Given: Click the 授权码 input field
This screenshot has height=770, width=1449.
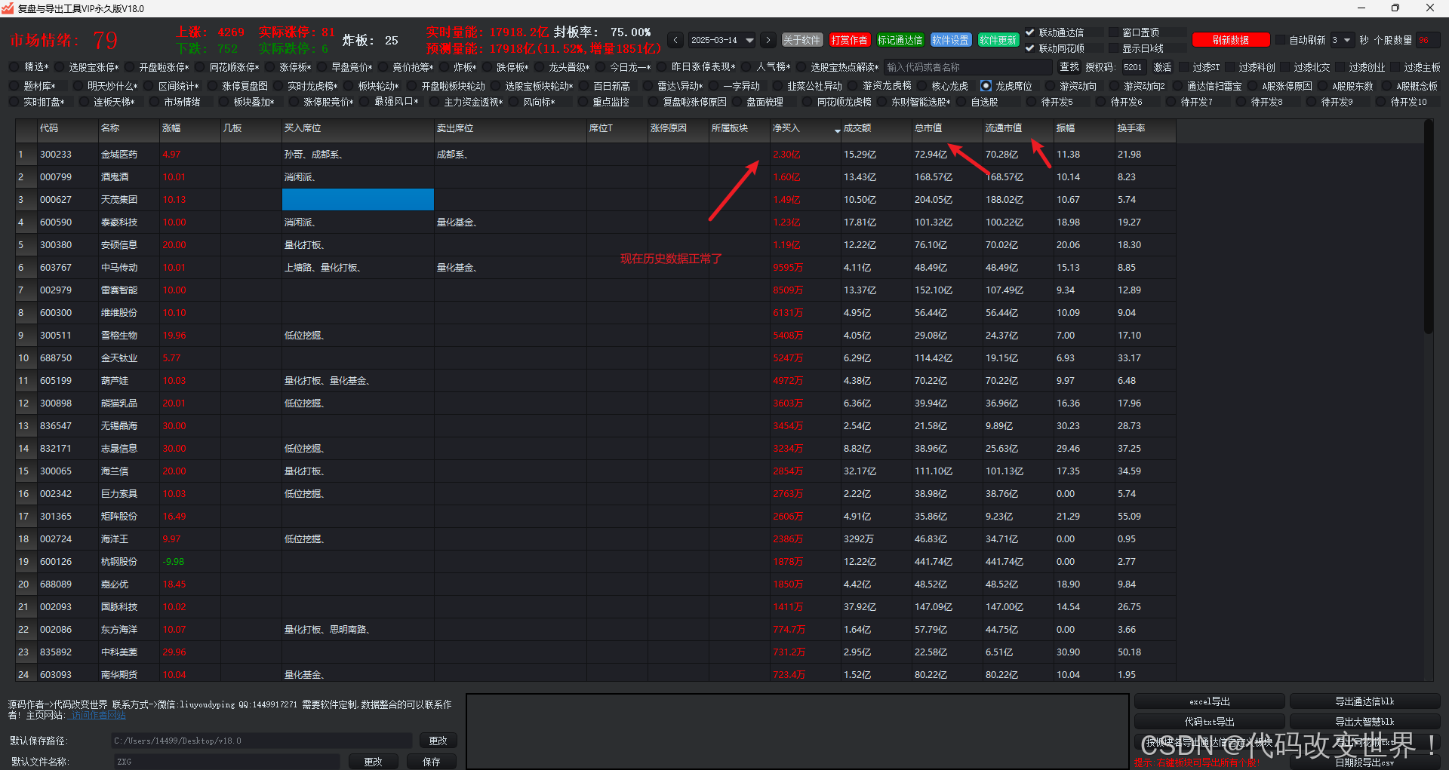Looking at the screenshot, I should point(1134,67).
